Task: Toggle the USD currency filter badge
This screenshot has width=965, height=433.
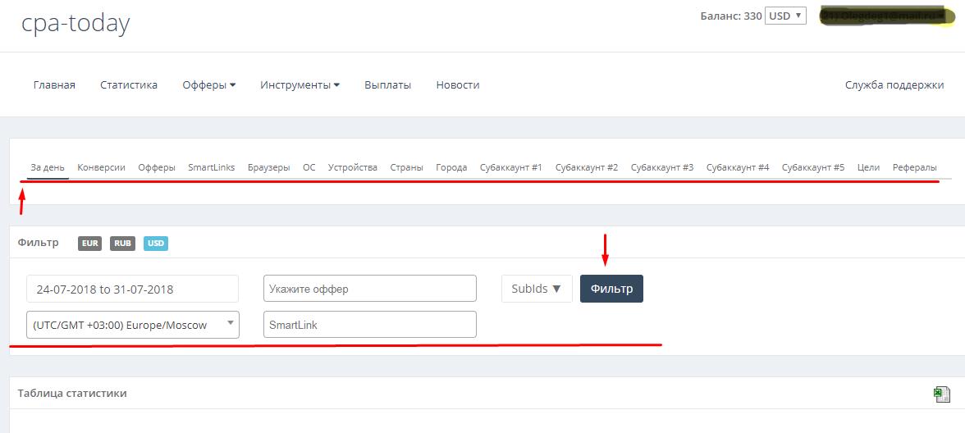Action: coord(155,243)
